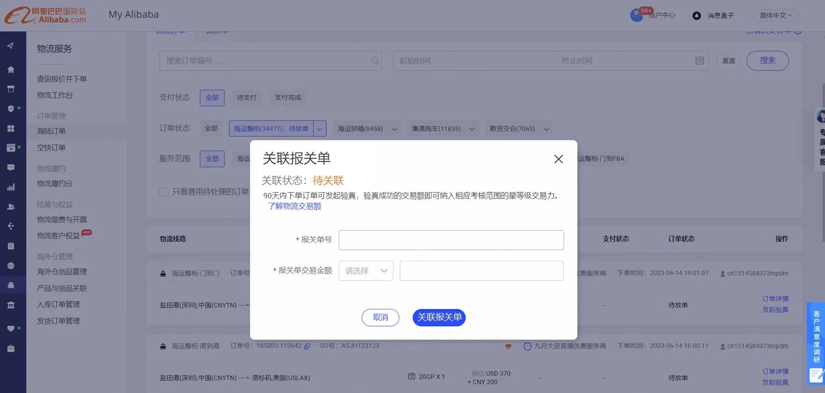Close the 关联报关单 dialog with X
Viewport: 825px width, 393px height.
[558, 159]
